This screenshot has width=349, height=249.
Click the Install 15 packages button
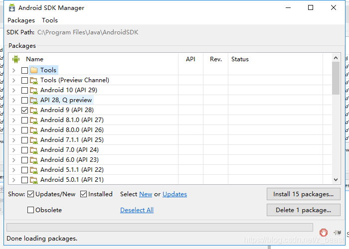pos(303,194)
